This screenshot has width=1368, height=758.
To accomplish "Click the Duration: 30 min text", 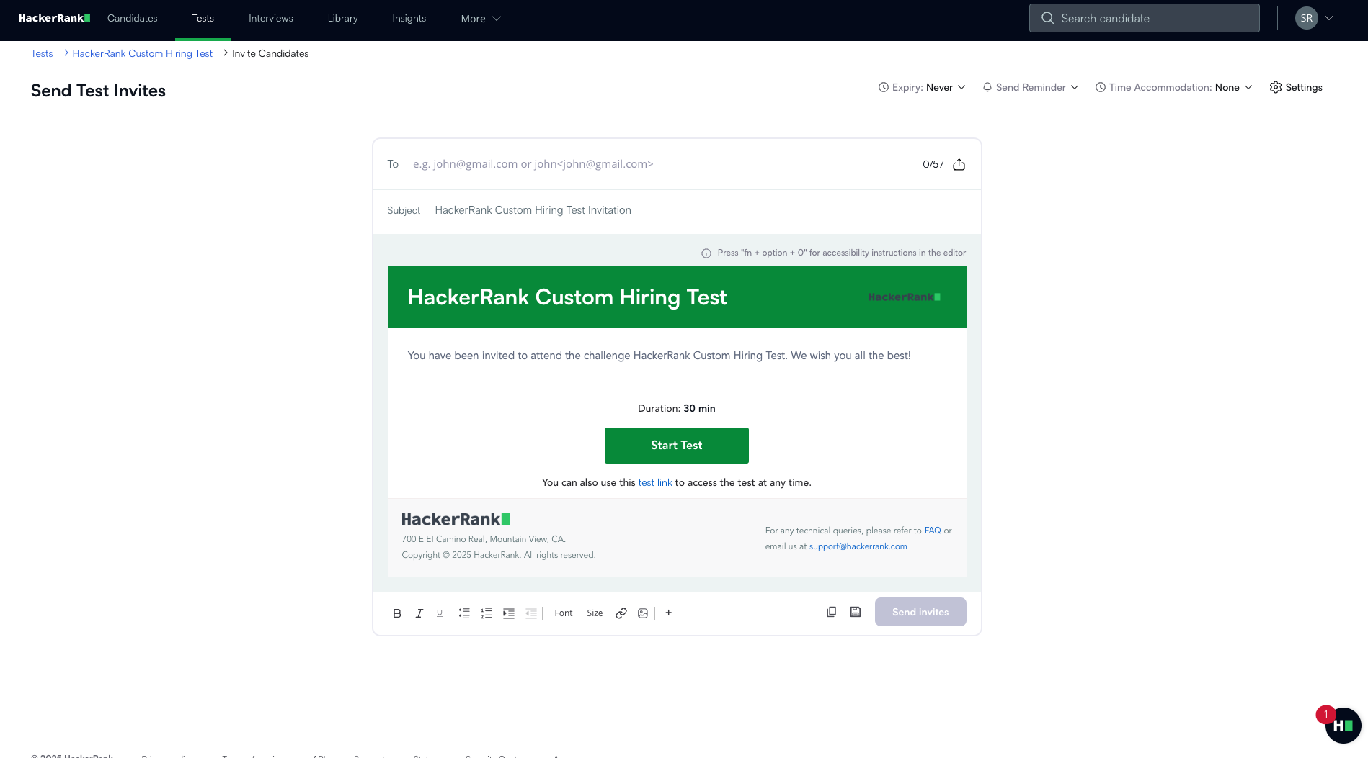I will [x=677, y=408].
